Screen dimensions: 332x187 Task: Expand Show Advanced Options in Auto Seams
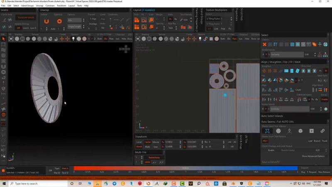313,156
